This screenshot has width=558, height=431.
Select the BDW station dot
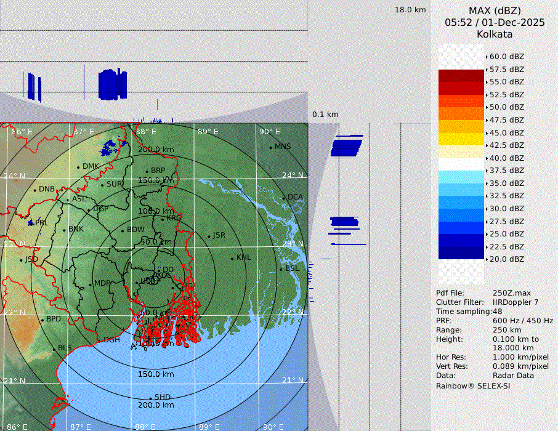[123, 231]
